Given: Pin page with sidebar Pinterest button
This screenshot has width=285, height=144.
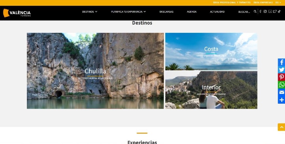Looking at the screenshot, I should (x=281, y=77).
